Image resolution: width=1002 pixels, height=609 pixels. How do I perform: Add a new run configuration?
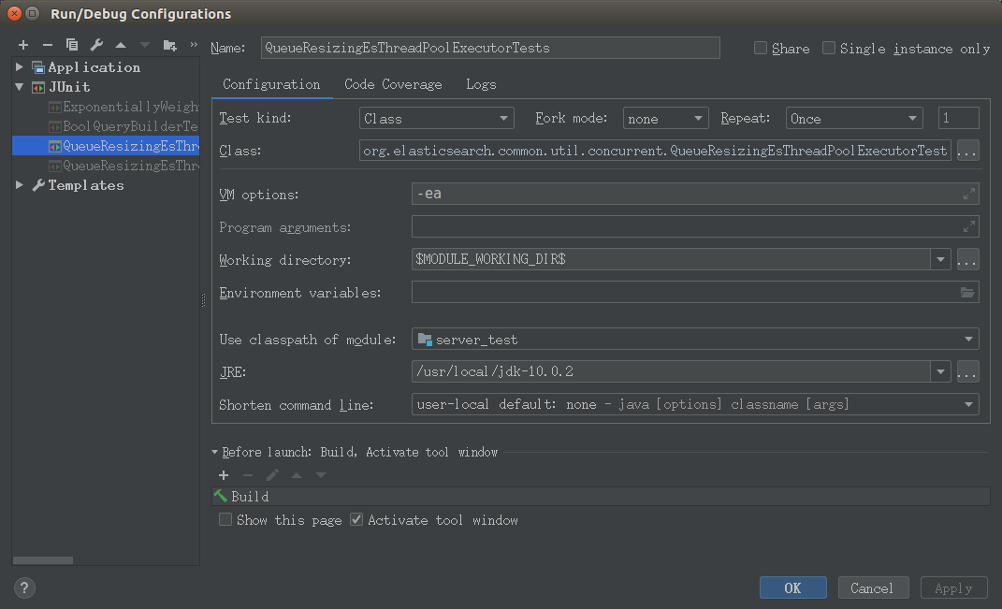(23, 45)
